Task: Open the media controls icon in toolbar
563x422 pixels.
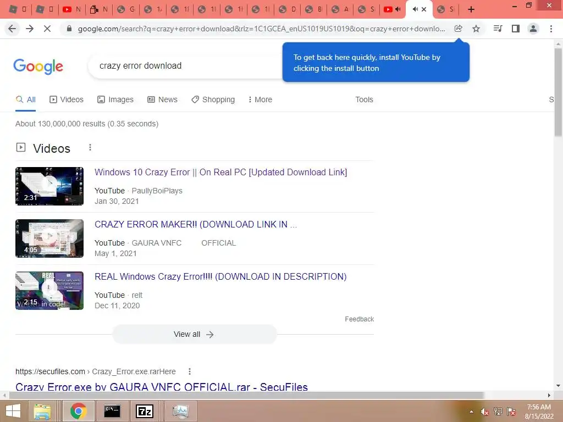Action: click(498, 29)
